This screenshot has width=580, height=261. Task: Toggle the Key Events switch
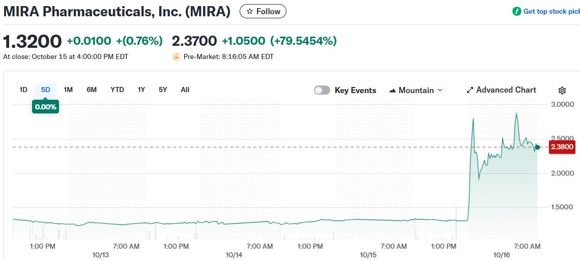pyautogui.click(x=322, y=90)
